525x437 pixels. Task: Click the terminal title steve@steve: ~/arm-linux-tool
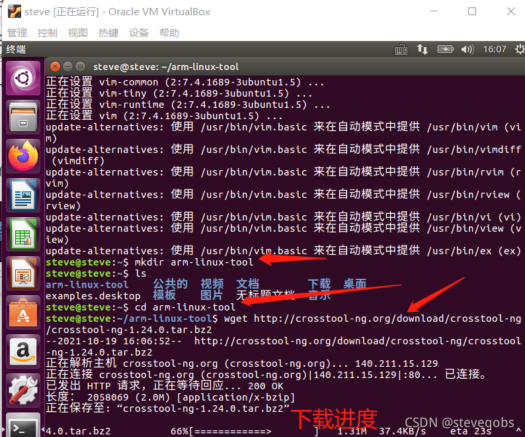tap(166, 67)
